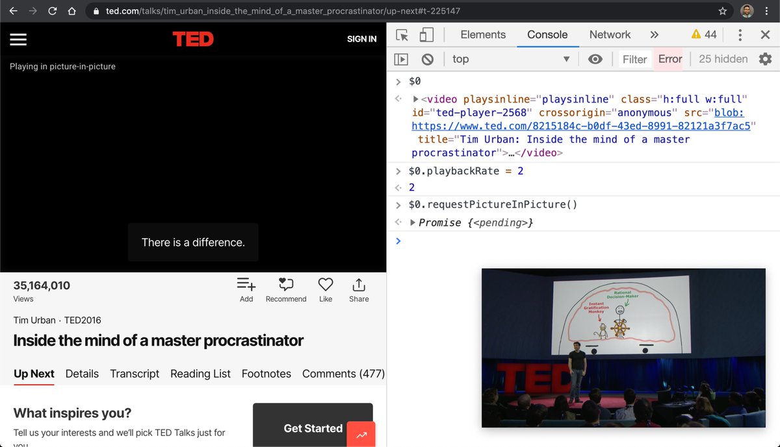This screenshot has height=447, width=780.
Task: Click the 25 hidden messages label
Action: 723,59
